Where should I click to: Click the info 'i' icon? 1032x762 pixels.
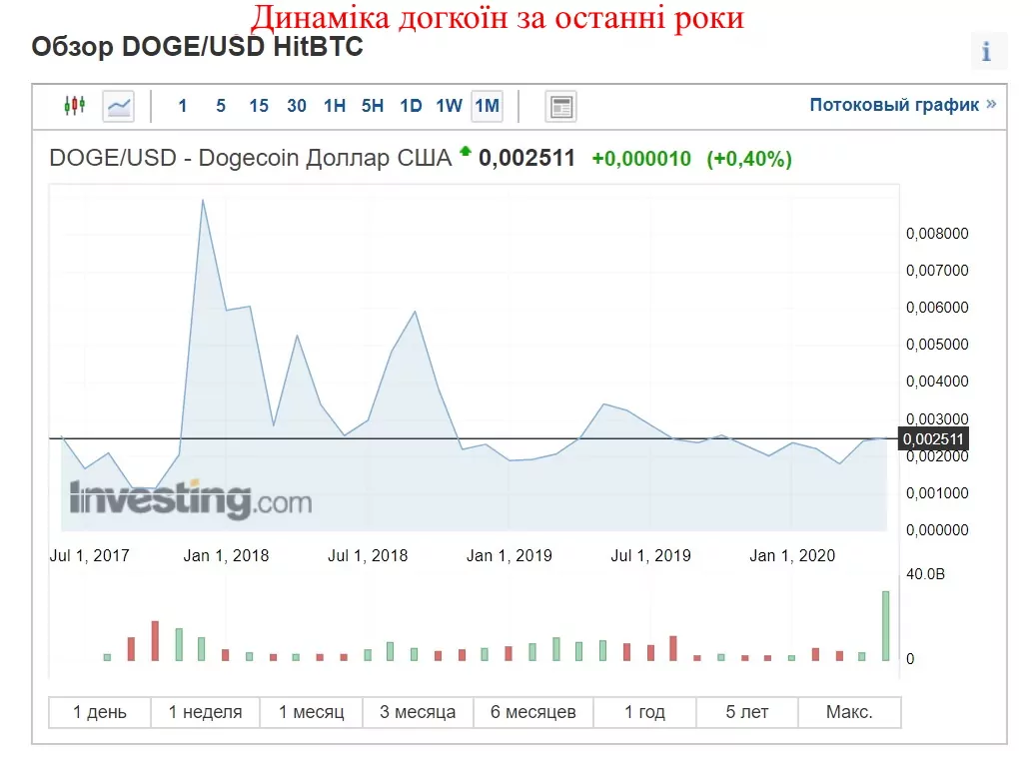tap(989, 51)
